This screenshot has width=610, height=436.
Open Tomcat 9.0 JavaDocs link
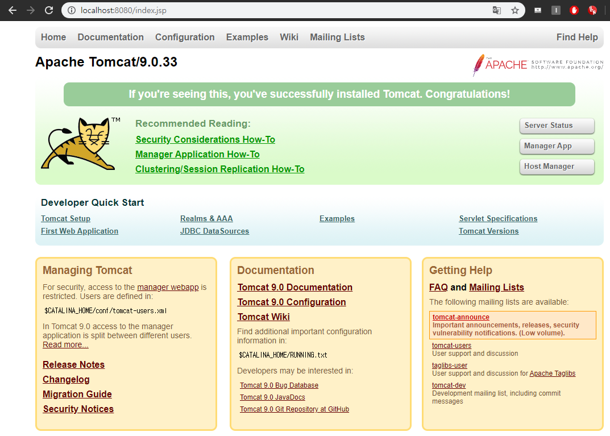tap(272, 397)
